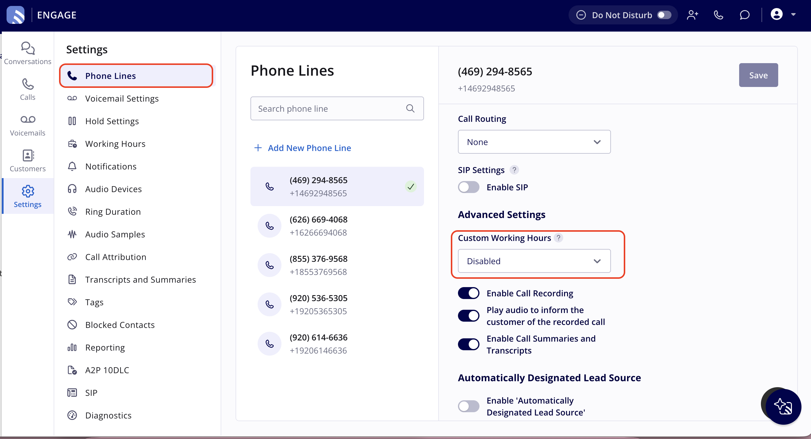Open Voicemails in the left sidebar

coord(28,125)
